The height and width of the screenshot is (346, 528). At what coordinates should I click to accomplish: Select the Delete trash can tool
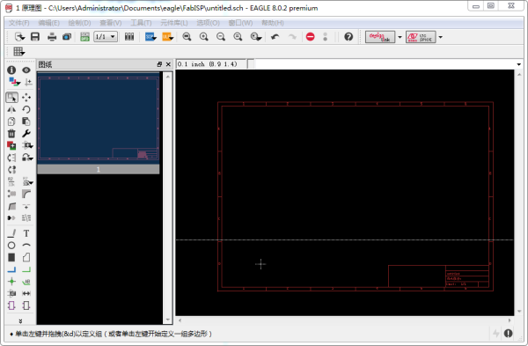coord(11,134)
